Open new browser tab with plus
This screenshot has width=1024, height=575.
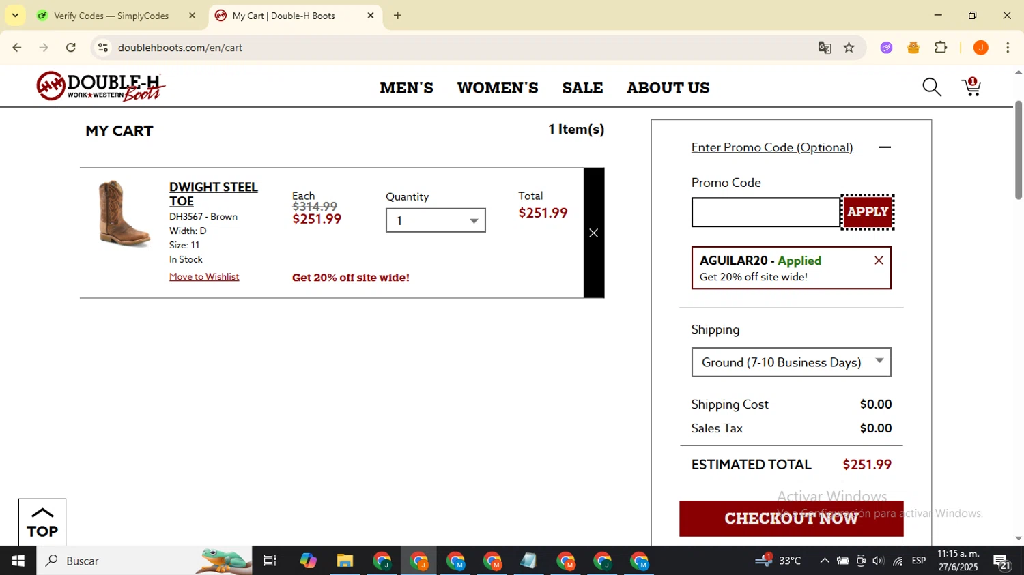398,16
